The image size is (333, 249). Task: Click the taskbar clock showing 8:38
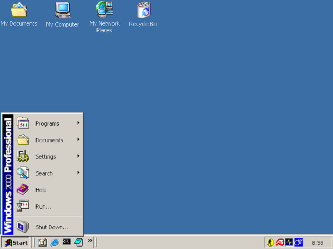pos(317,243)
